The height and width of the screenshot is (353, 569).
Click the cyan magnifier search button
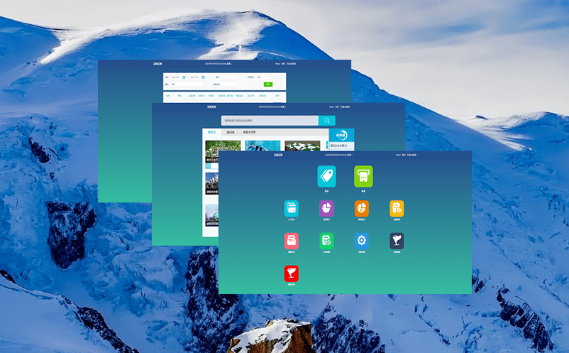(x=326, y=121)
